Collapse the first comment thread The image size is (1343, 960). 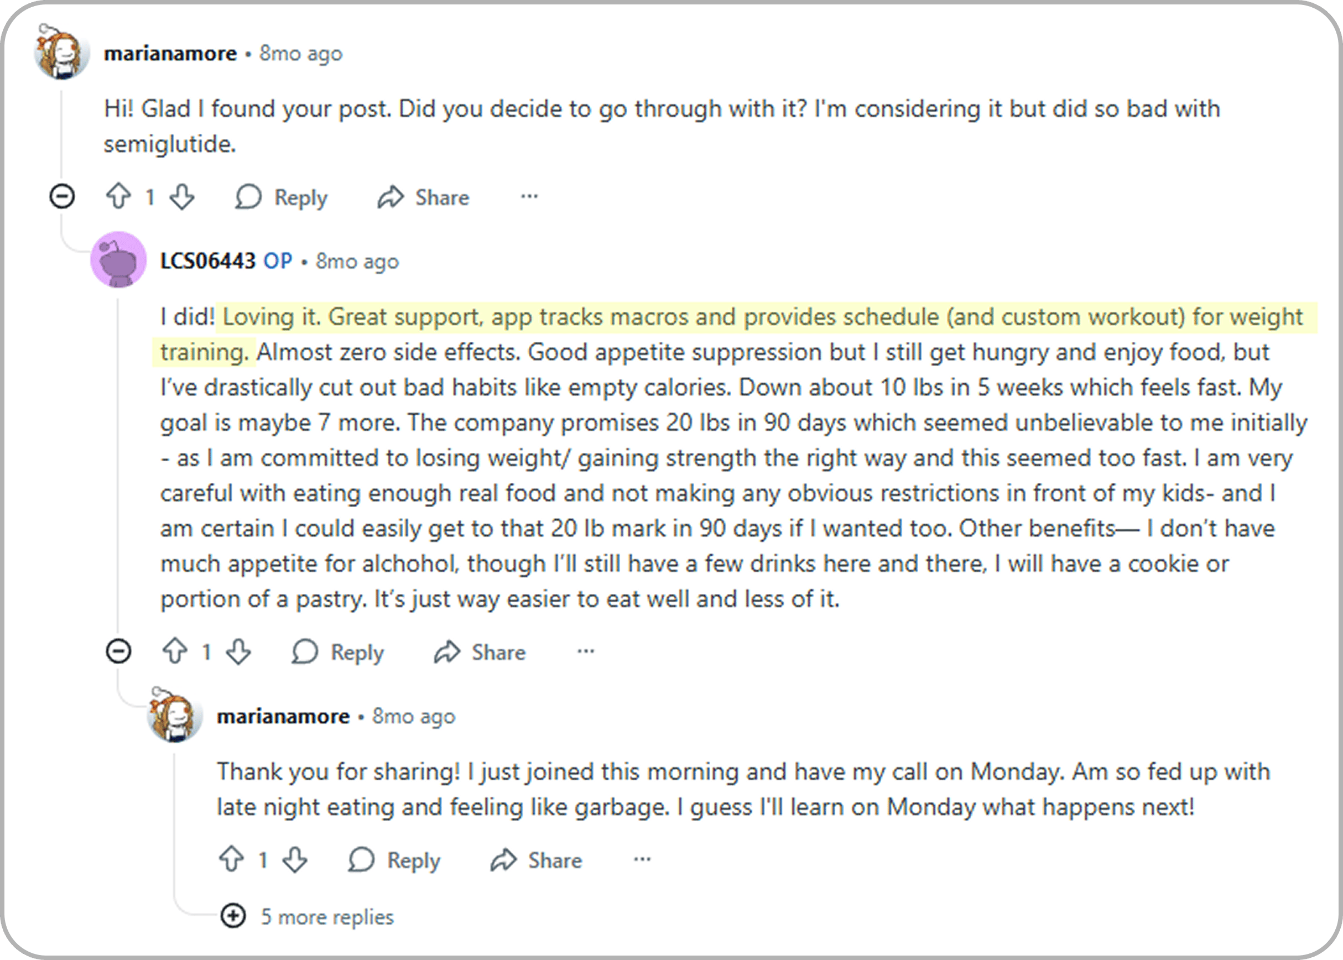63,197
